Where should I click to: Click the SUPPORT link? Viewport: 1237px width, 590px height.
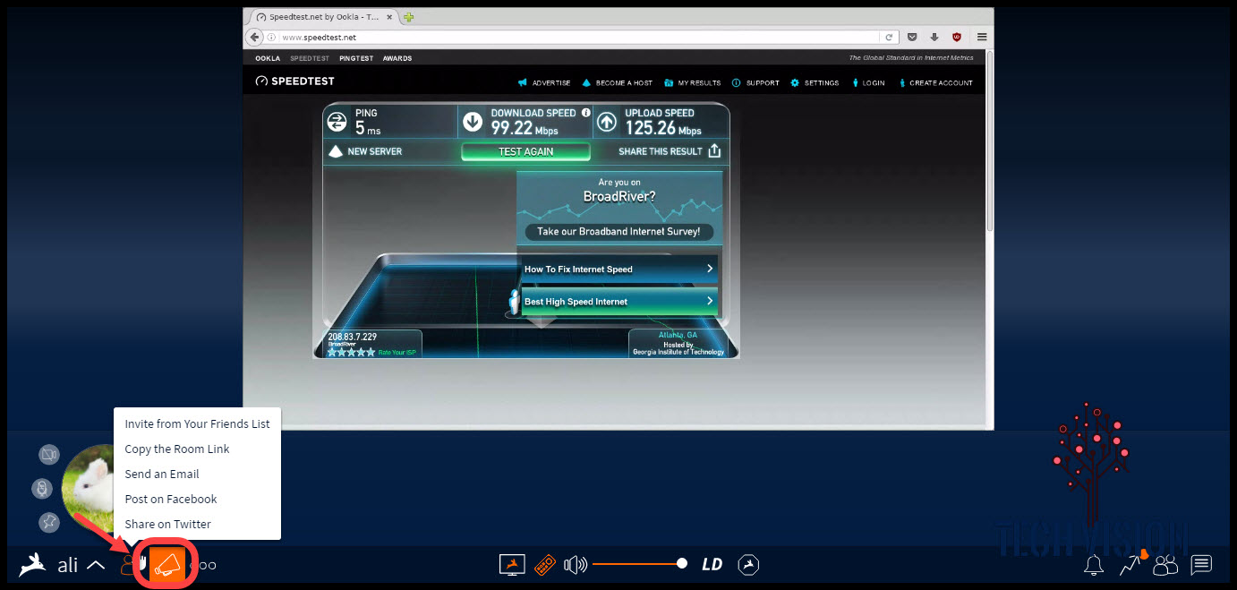pyautogui.click(x=756, y=82)
